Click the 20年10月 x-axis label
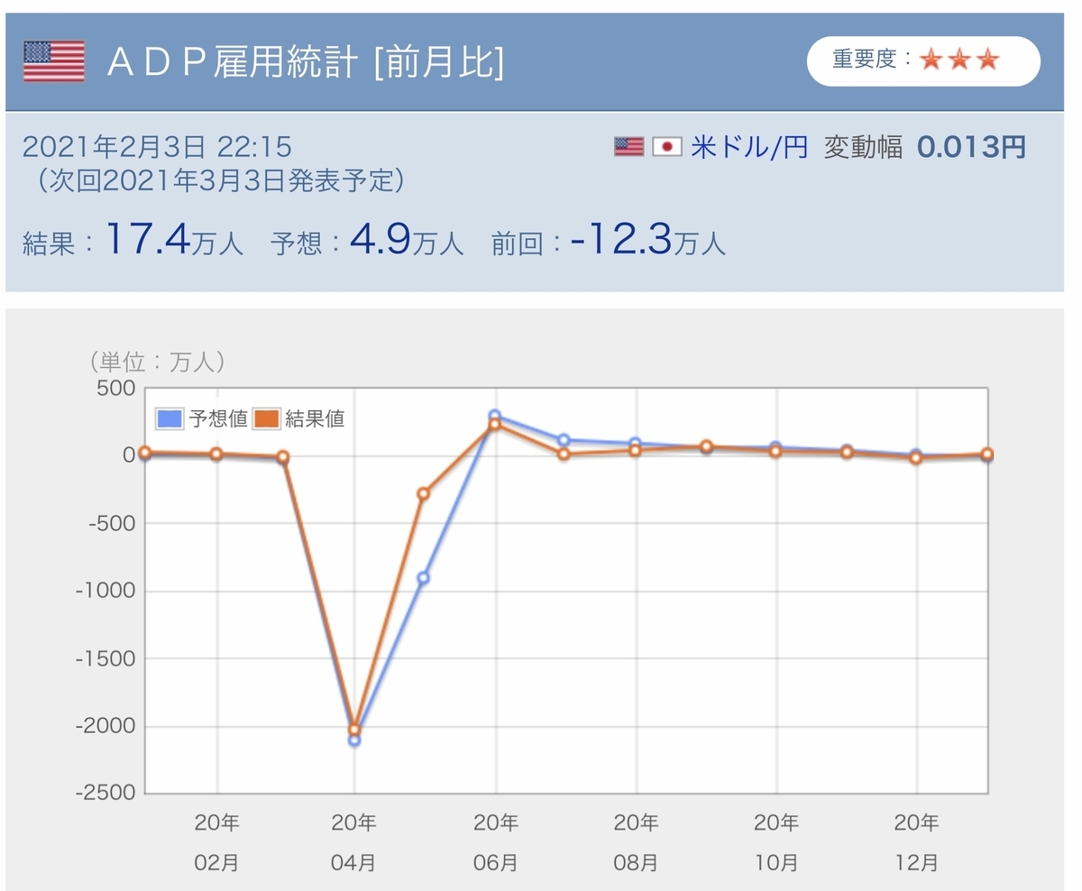This screenshot has width=1082, height=891. (777, 842)
